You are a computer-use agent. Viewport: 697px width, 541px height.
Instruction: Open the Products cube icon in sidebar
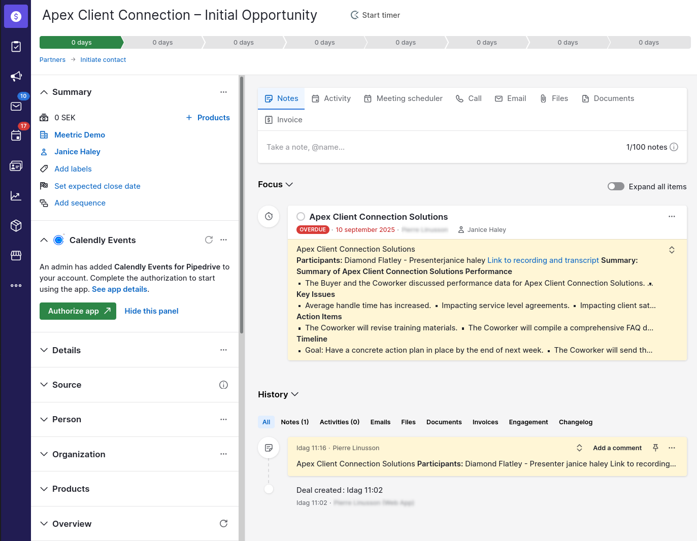pyautogui.click(x=16, y=225)
